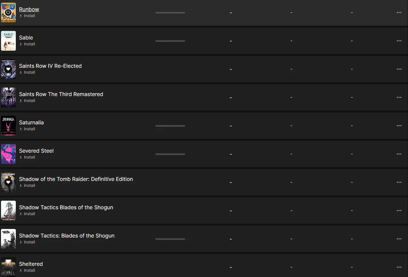Toggle favorite heart on Runbow cover

[x=8, y=13]
